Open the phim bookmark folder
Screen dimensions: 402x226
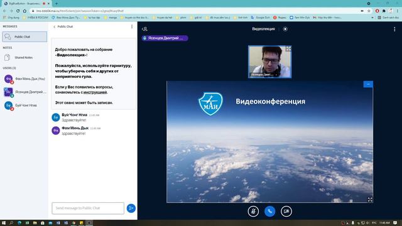coord(181,18)
